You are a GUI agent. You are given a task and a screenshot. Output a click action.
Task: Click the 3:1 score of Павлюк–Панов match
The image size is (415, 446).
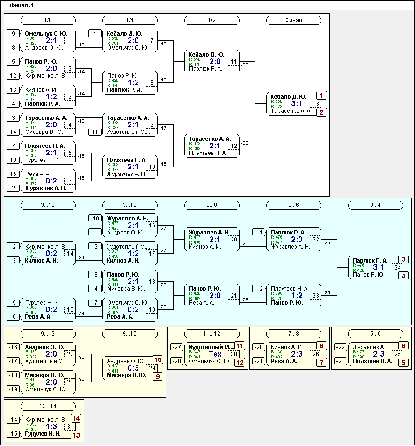pyautogui.click(x=379, y=267)
